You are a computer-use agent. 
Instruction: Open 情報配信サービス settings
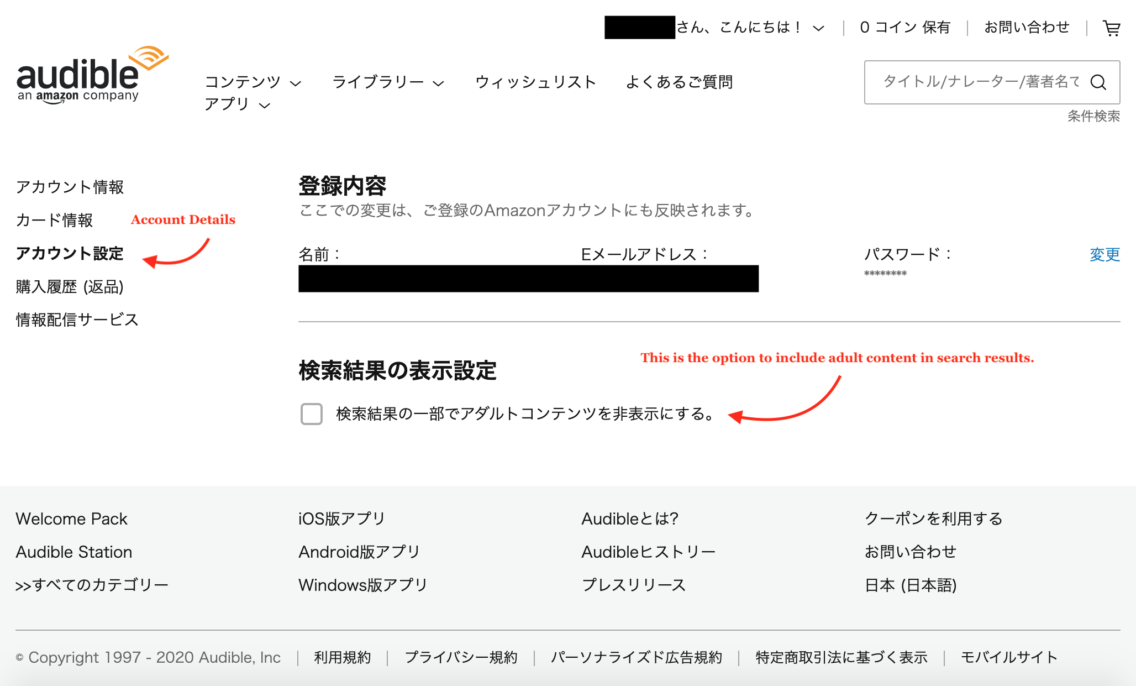[77, 320]
